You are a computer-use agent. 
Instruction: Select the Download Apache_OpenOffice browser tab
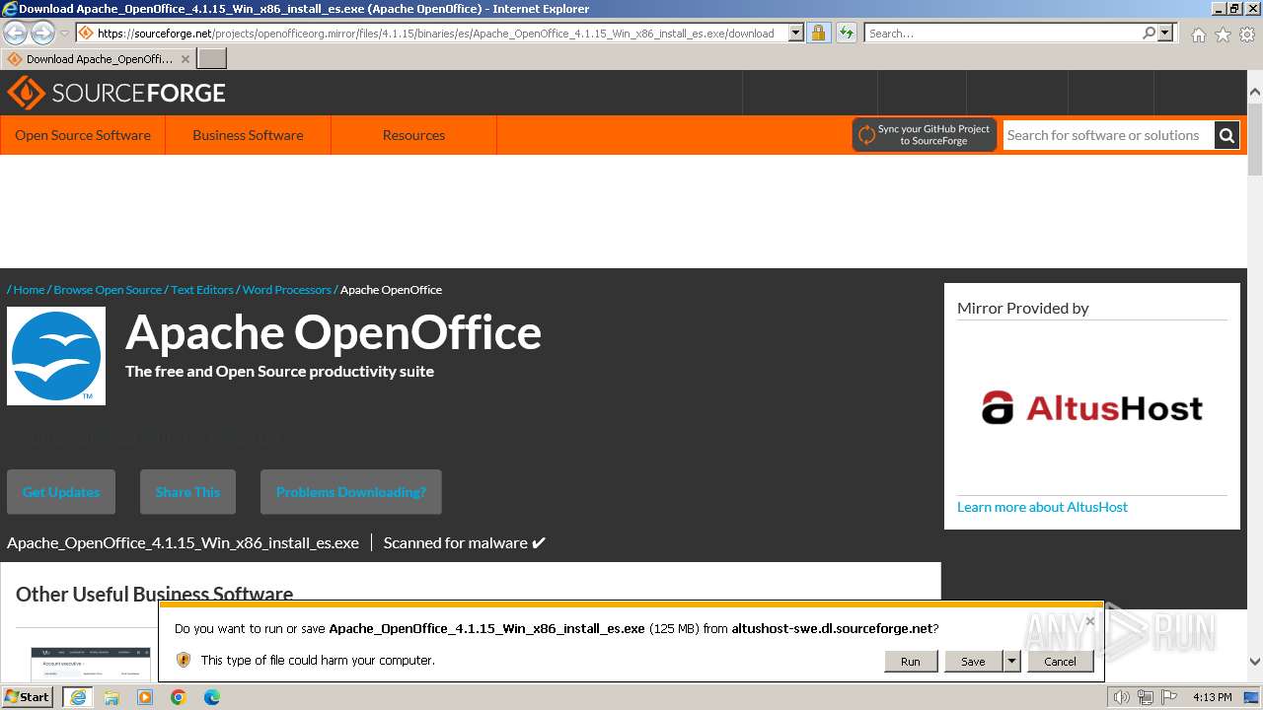(99, 59)
